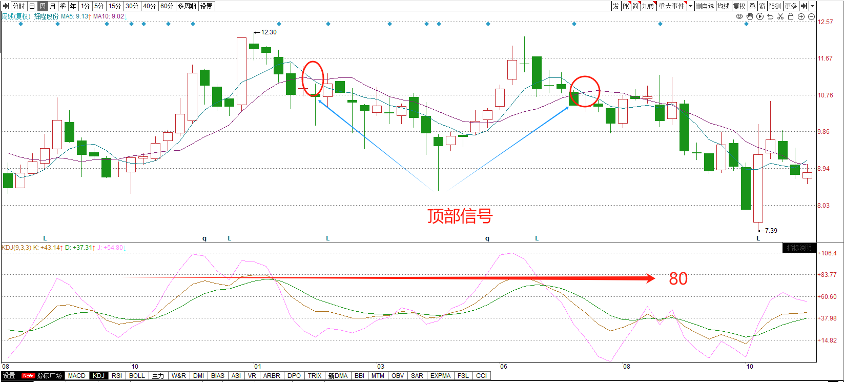844x382 pixels.
Task: Select the hand pan tool icon
Action: point(749,16)
